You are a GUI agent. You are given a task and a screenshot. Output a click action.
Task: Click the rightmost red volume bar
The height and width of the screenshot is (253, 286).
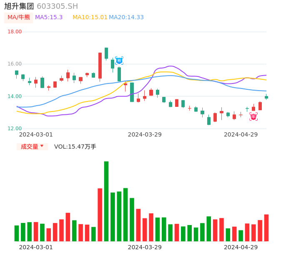[266, 228]
